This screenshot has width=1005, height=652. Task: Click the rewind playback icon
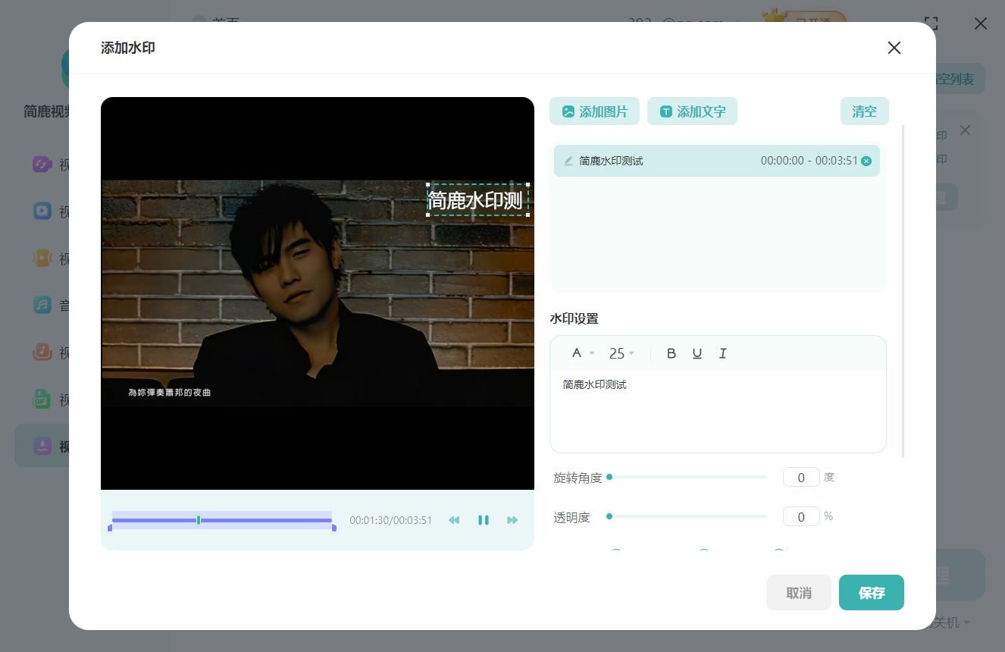tap(454, 520)
